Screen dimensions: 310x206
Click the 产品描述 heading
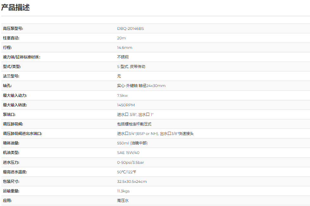pyautogui.click(x=16, y=8)
